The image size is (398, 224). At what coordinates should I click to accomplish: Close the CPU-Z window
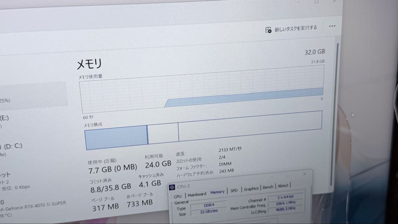(x=304, y=174)
